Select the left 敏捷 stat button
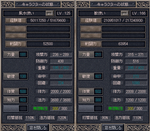 click(x=11, y=76)
